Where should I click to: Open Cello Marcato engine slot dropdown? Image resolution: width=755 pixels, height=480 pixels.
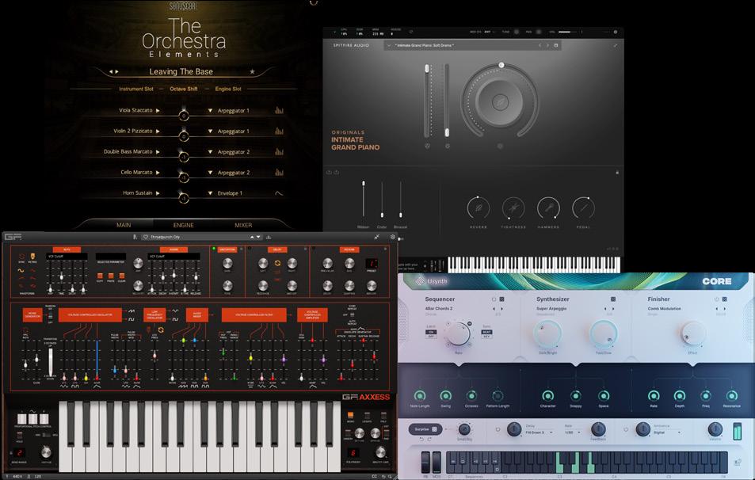[210, 173]
